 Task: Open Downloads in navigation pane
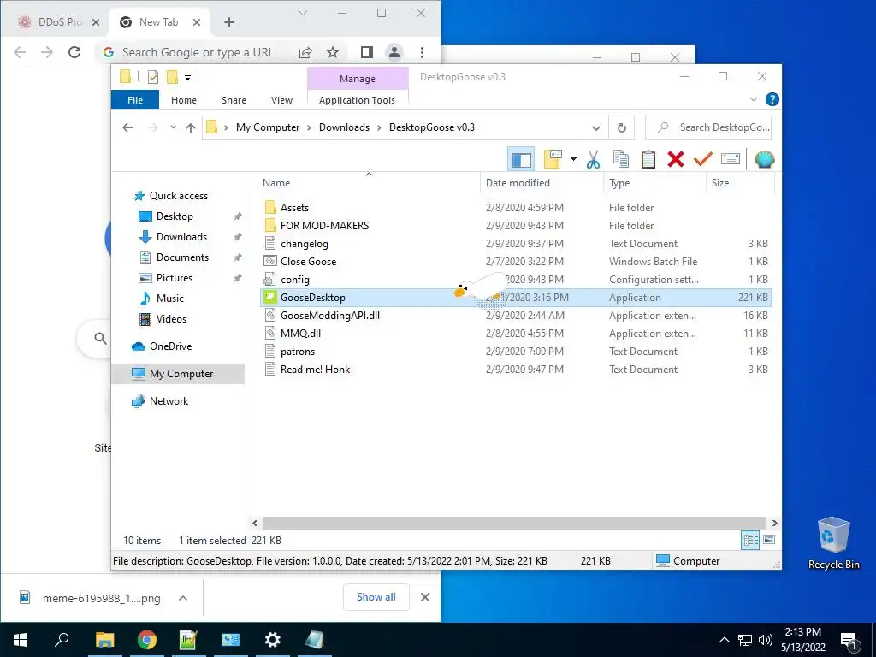tap(181, 237)
